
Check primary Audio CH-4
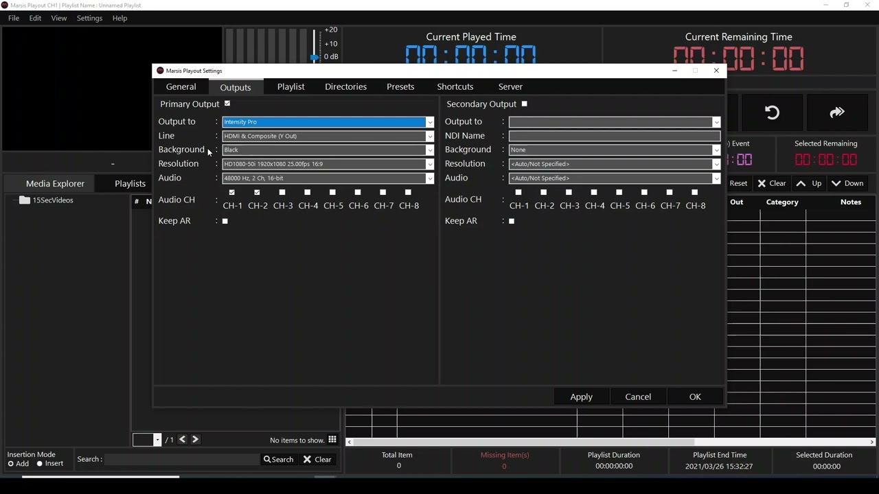click(307, 192)
